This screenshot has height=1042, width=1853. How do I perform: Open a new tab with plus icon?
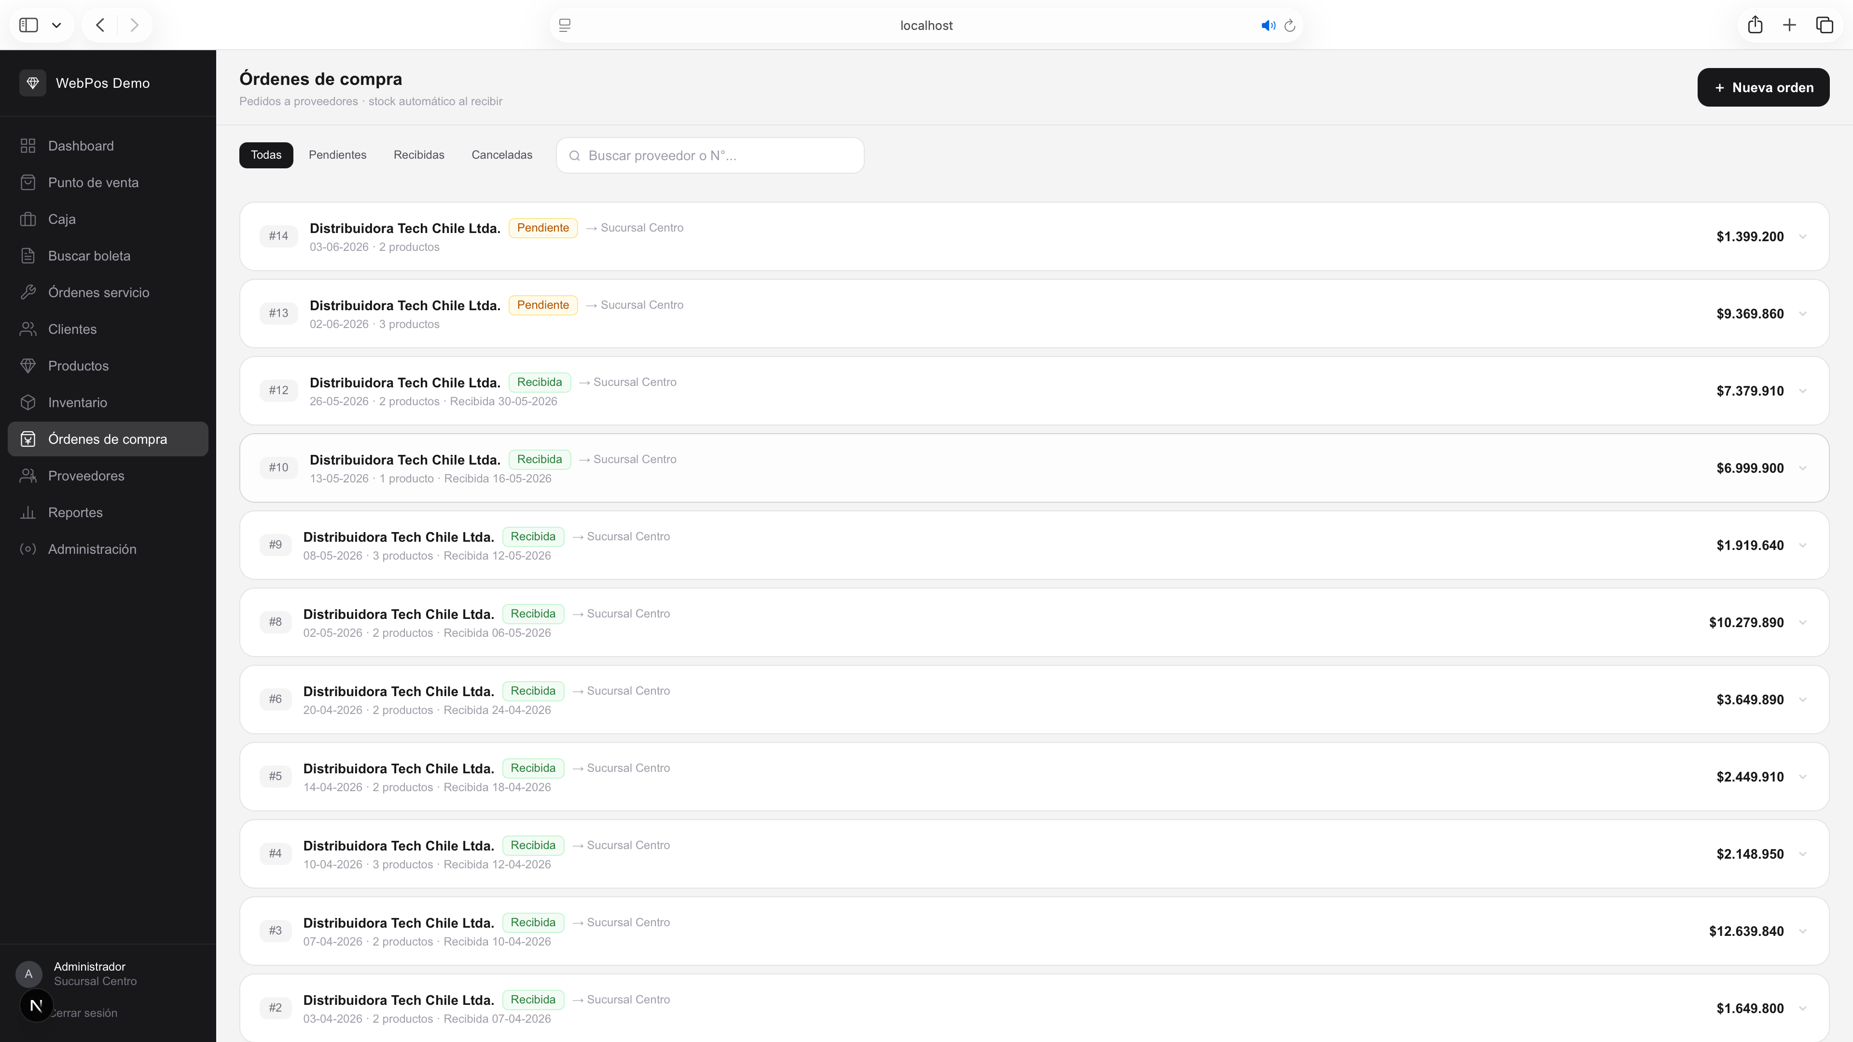pos(1790,25)
